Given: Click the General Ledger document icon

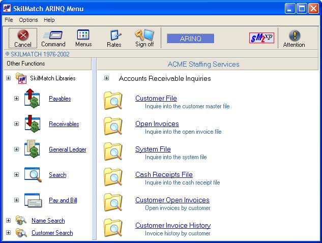Looking at the screenshot, I should coord(32,149).
